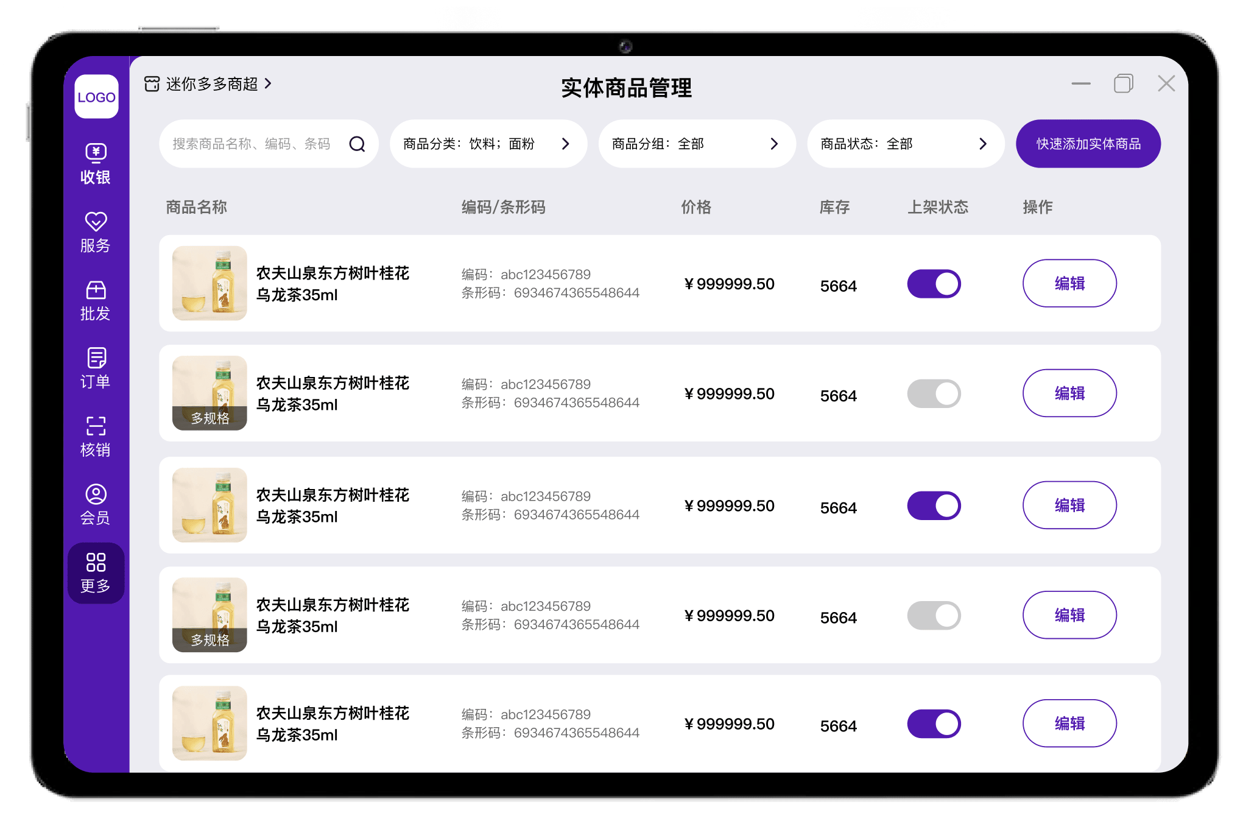The width and height of the screenshot is (1243, 813).
Task: Click the product search input field
Action: 252,144
